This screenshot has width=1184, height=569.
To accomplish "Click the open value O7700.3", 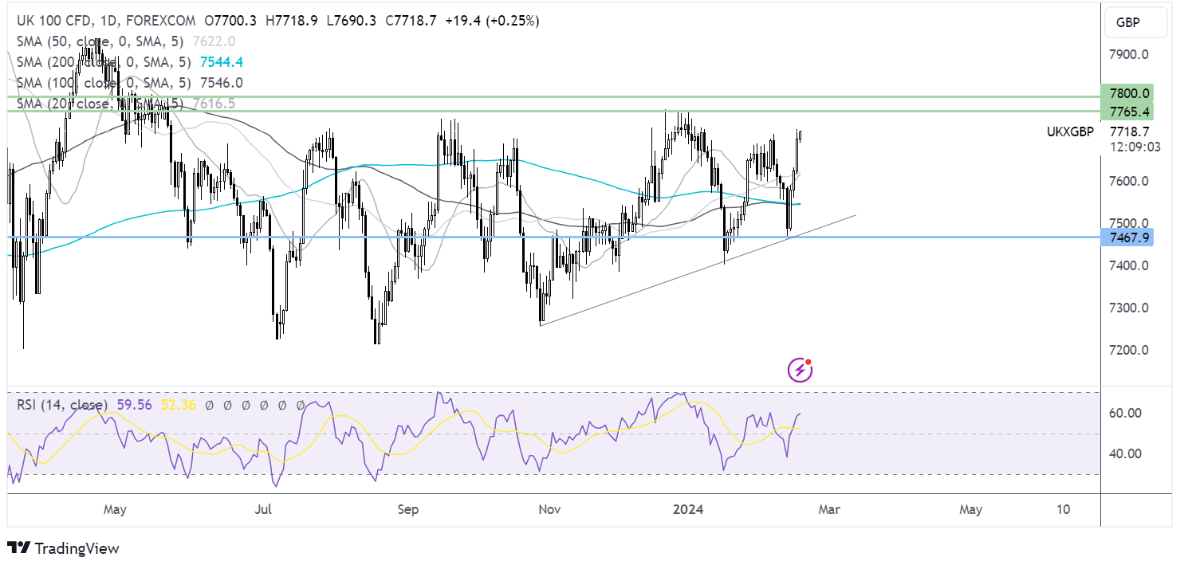I will click(x=231, y=22).
